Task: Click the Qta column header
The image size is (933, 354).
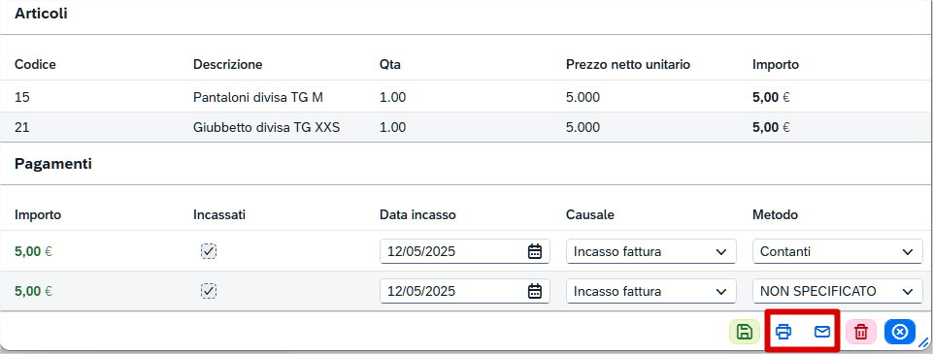Action: coord(390,65)
